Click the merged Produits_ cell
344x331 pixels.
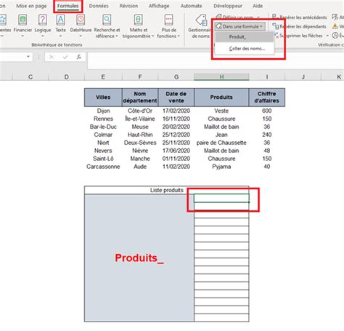point(139,258)
